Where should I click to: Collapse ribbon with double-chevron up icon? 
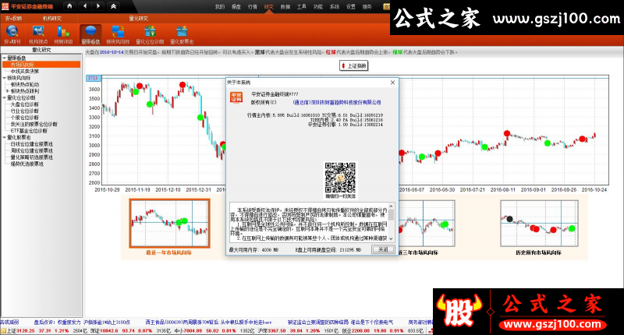[113, 6]
